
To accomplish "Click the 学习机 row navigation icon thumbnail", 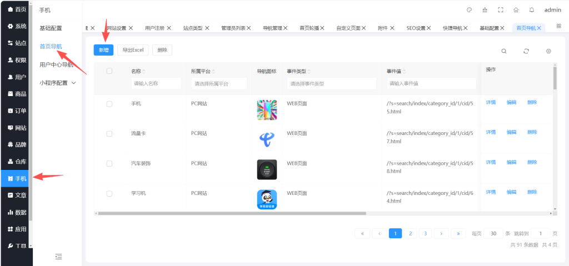I will 267,199.
